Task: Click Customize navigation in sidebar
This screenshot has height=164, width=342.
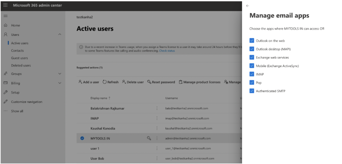Action: coord(27,102)
